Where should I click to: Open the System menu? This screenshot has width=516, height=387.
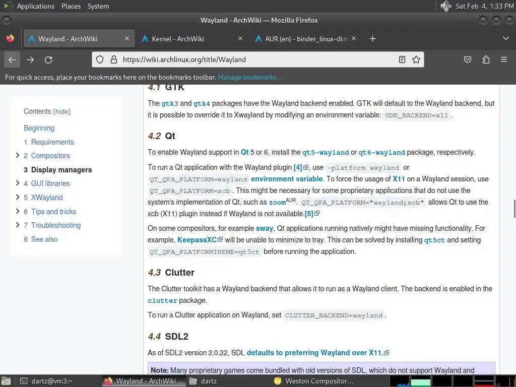98,6
